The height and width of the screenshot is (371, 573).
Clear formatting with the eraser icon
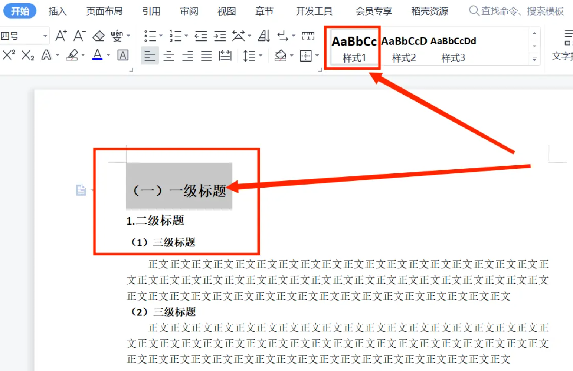tap(98, 36)
